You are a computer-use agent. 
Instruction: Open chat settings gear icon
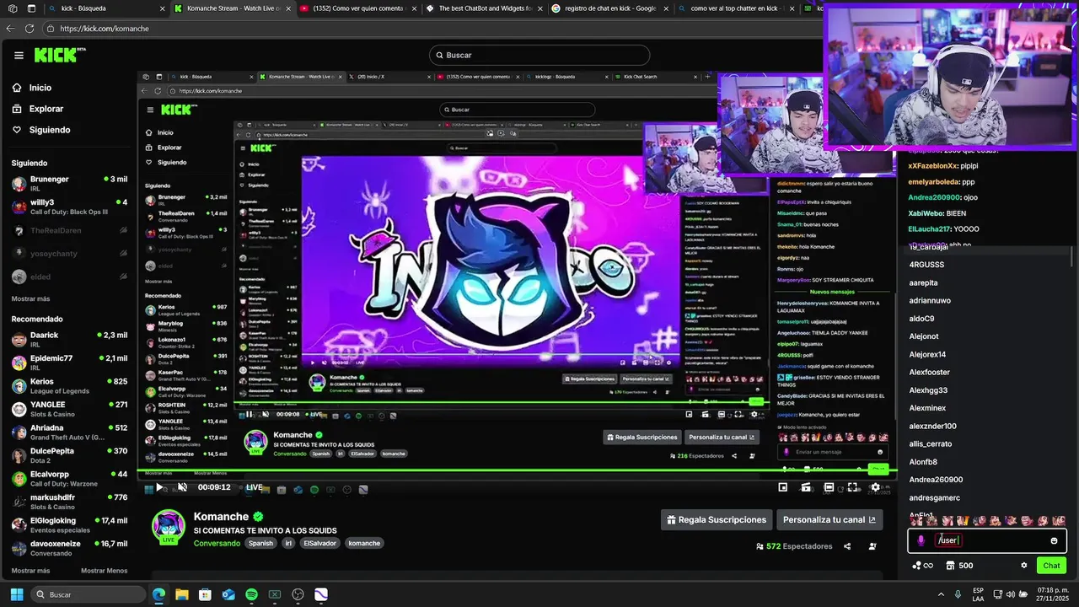point(1024,566)
